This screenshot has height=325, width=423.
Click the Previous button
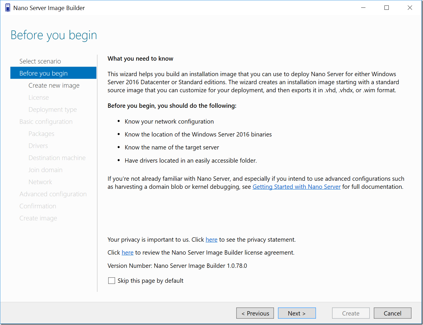pyautogui.click(x=255, y=313)
